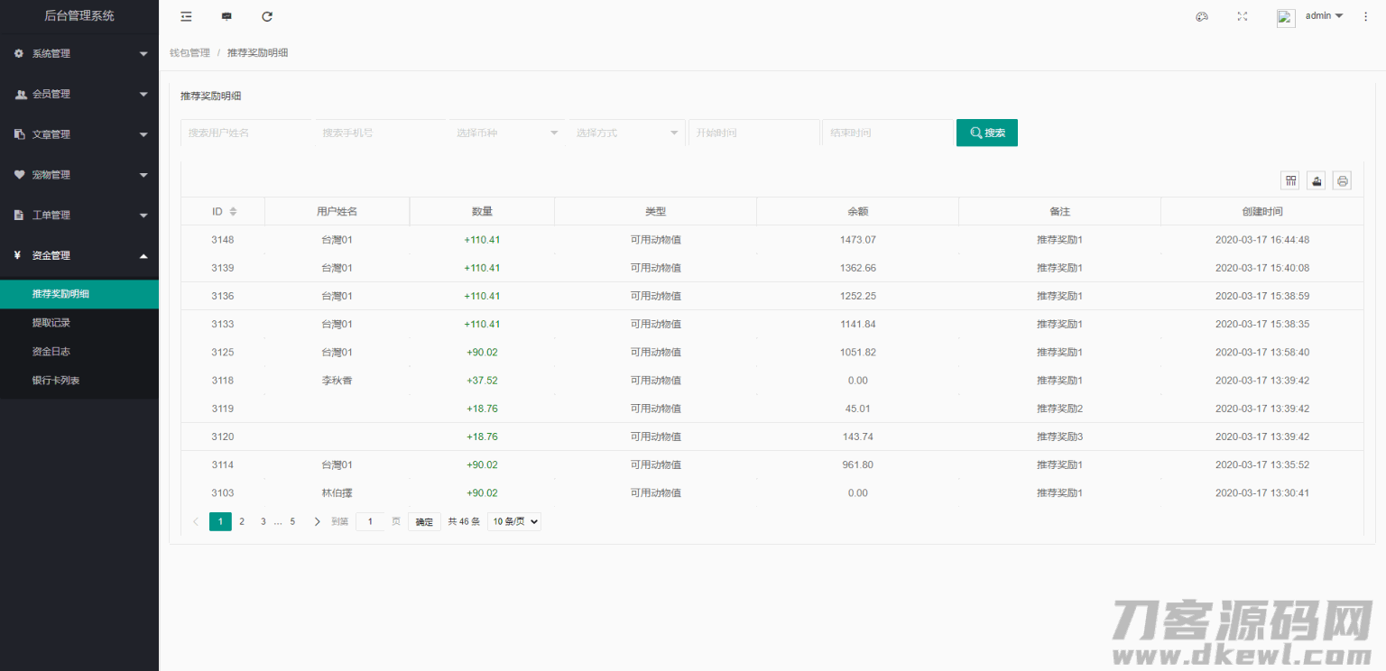Viewport: 1386px width, 671px height.
Task: Expand the 系统管理 sidebar menu
Action: [79, 53]
